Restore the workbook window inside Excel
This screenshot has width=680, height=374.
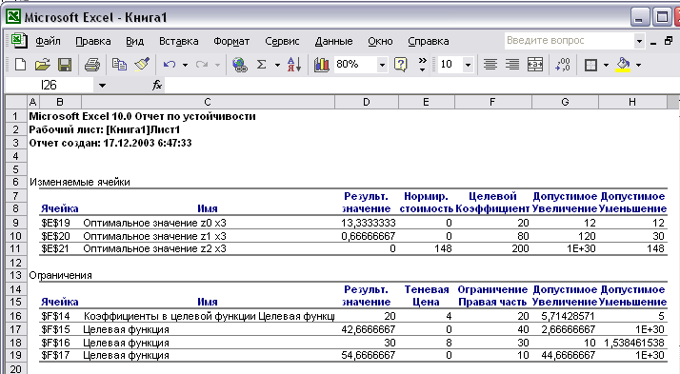click(x=669, y=42)
